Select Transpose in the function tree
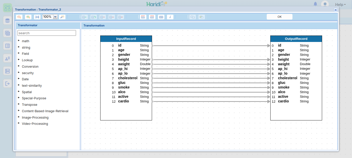The width and height of the screenshot is (352, 158). pos(29,105)
